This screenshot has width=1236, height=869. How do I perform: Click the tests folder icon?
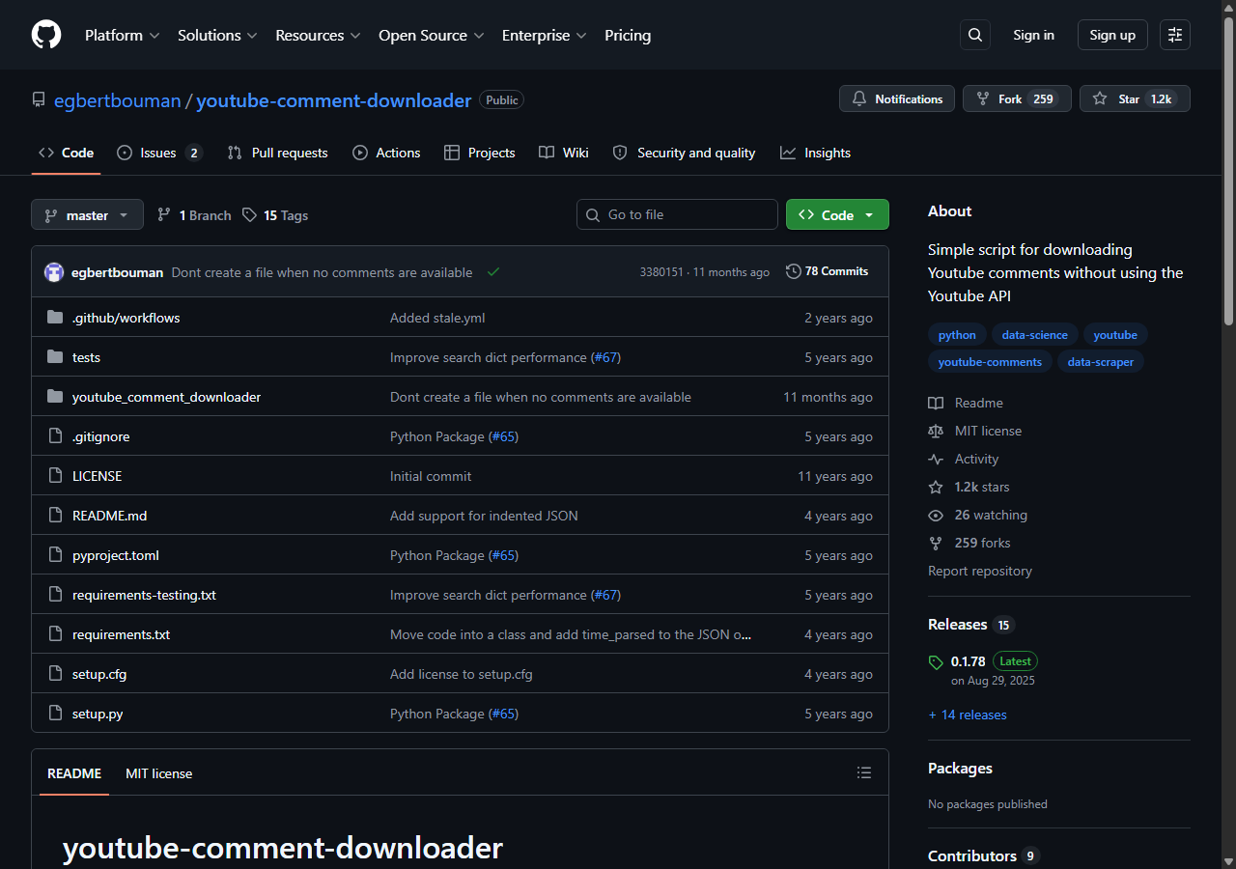coord(55,357)
